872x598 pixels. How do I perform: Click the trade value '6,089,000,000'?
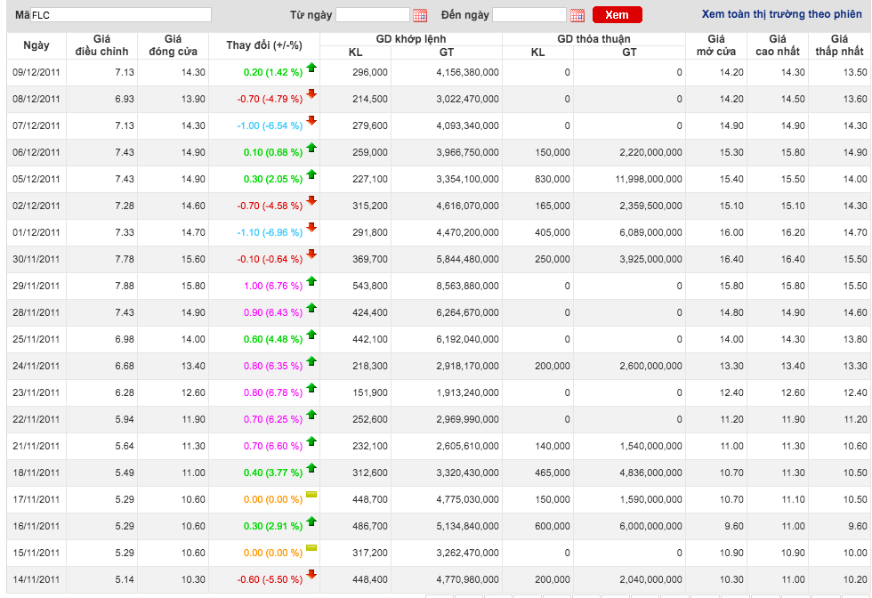point(650,232)
